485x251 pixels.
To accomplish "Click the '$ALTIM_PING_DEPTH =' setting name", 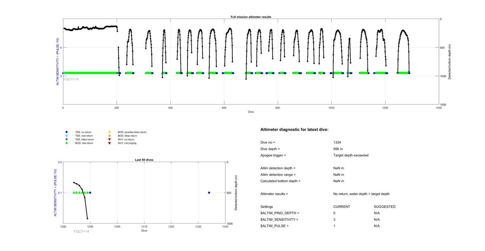I will point(280,213).
